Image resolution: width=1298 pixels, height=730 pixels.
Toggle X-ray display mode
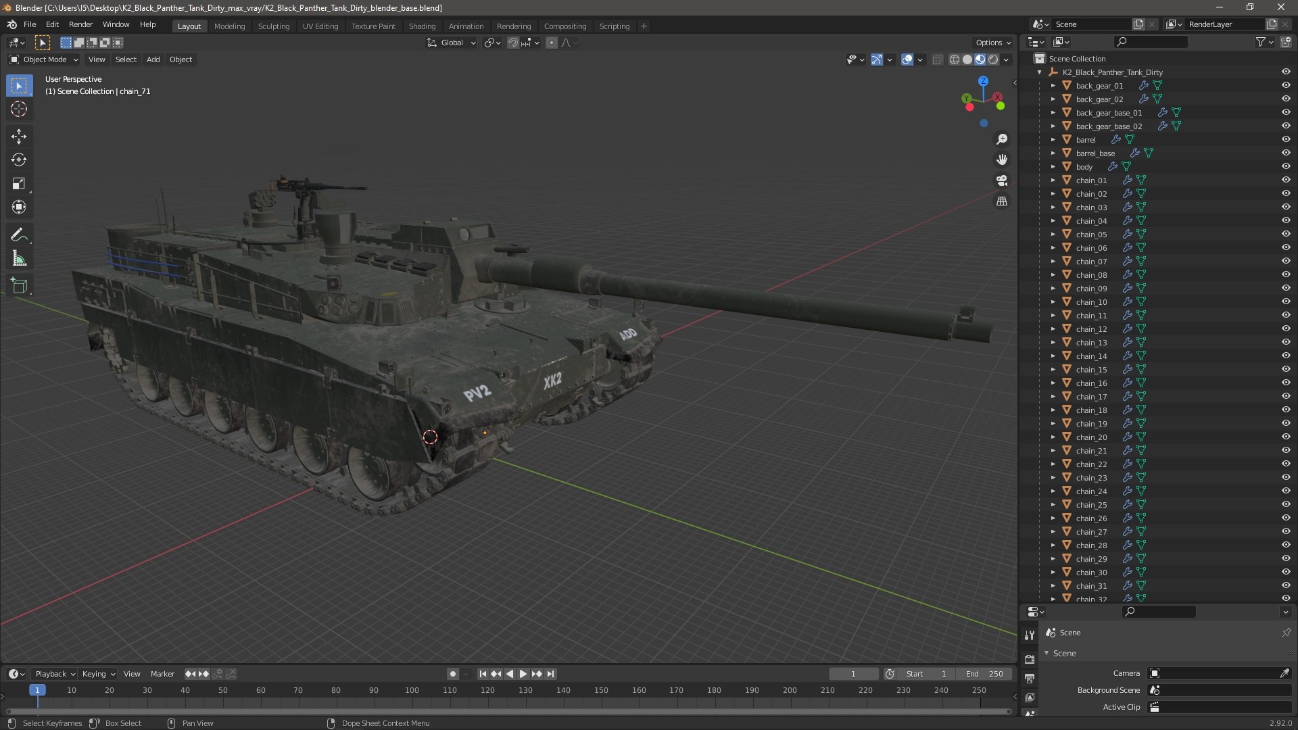(x=938, y=59)
